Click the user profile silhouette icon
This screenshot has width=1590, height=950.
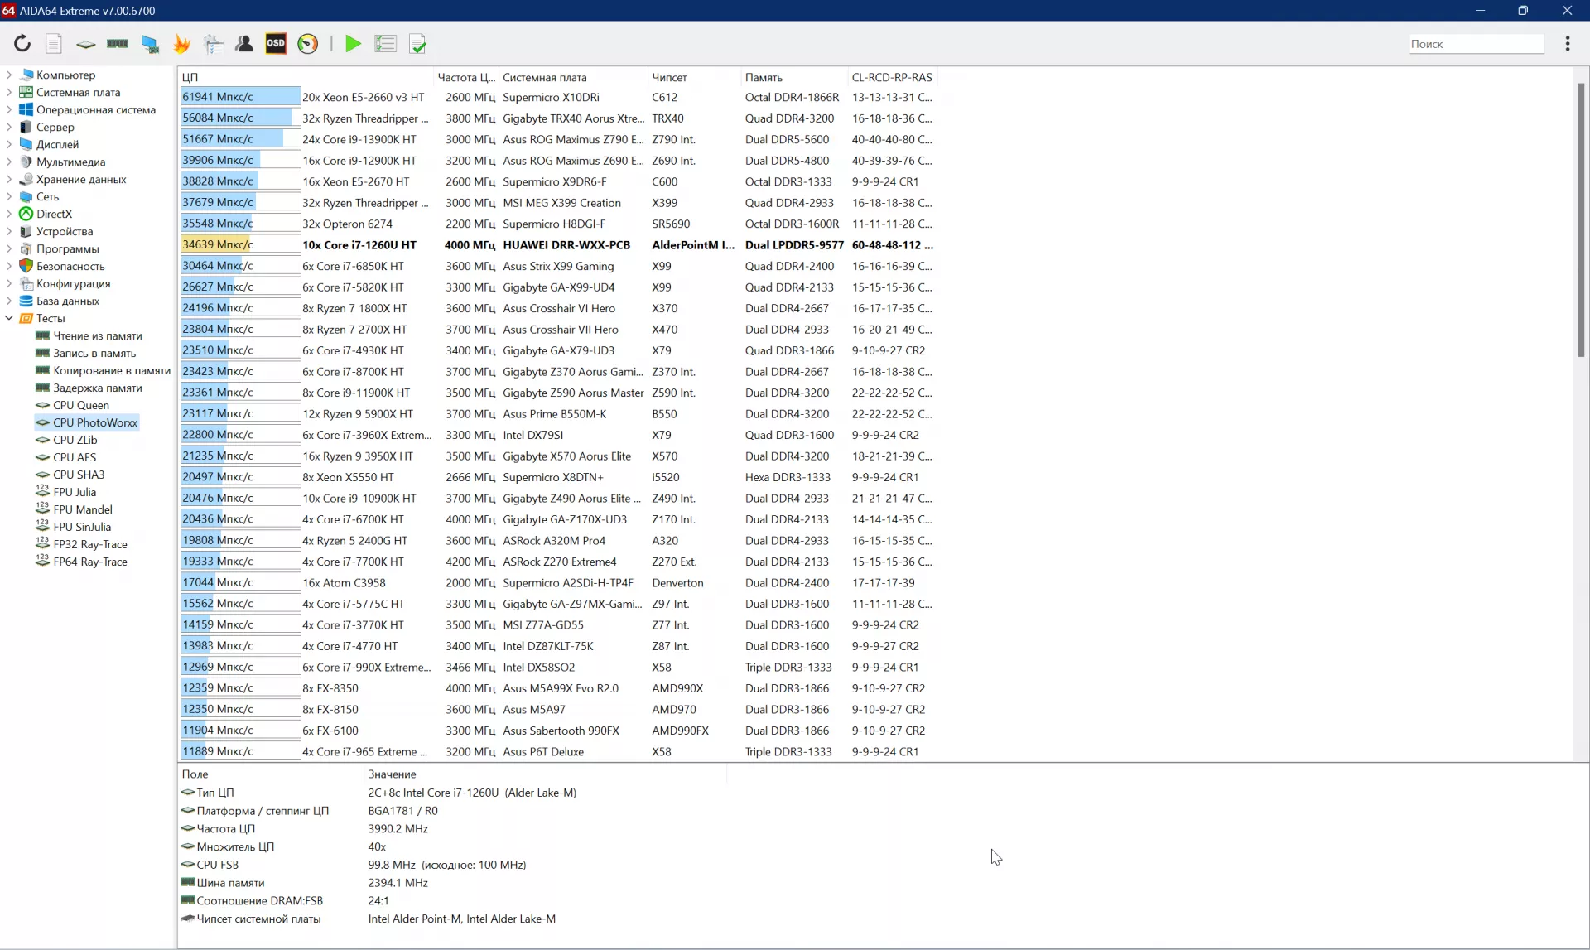click(x=244, y=44)
